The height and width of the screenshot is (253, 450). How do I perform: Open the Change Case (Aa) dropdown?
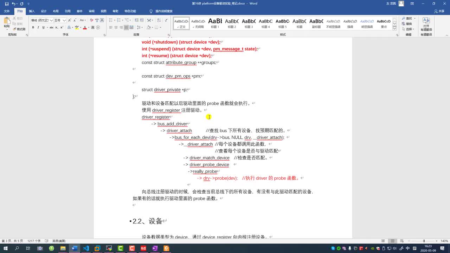[83, 20]
